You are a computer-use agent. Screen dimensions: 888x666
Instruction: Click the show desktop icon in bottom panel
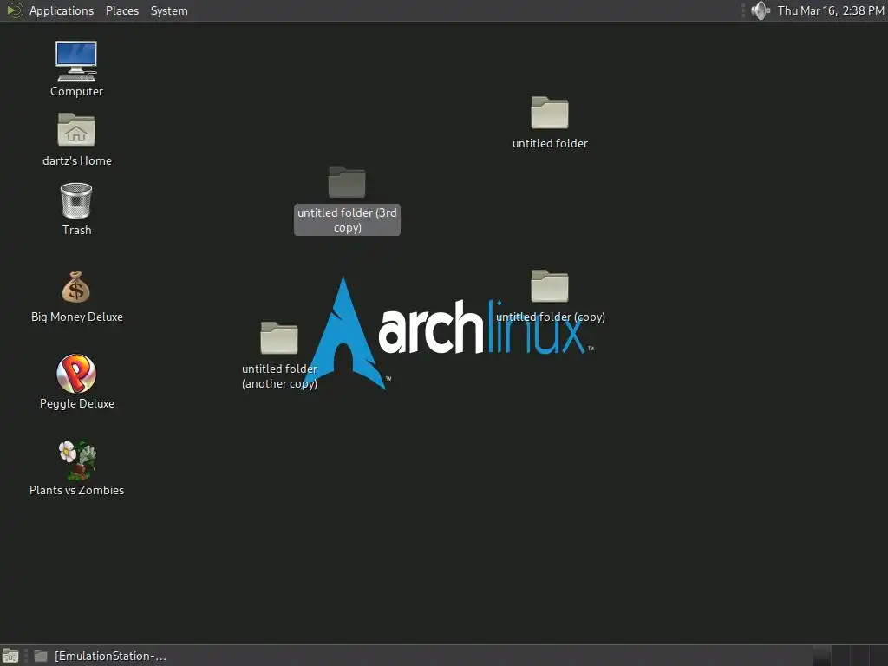coord(10,656)
